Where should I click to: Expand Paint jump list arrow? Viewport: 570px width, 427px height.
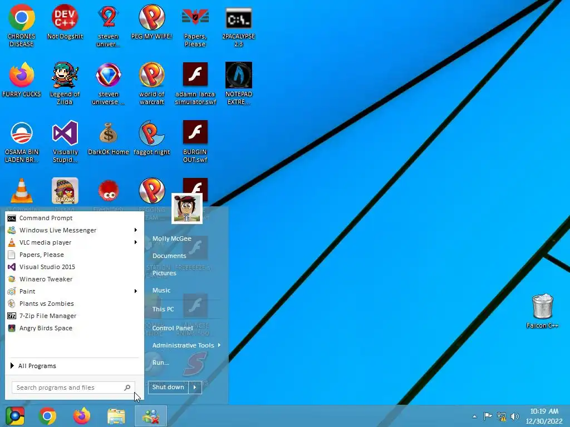136,291
